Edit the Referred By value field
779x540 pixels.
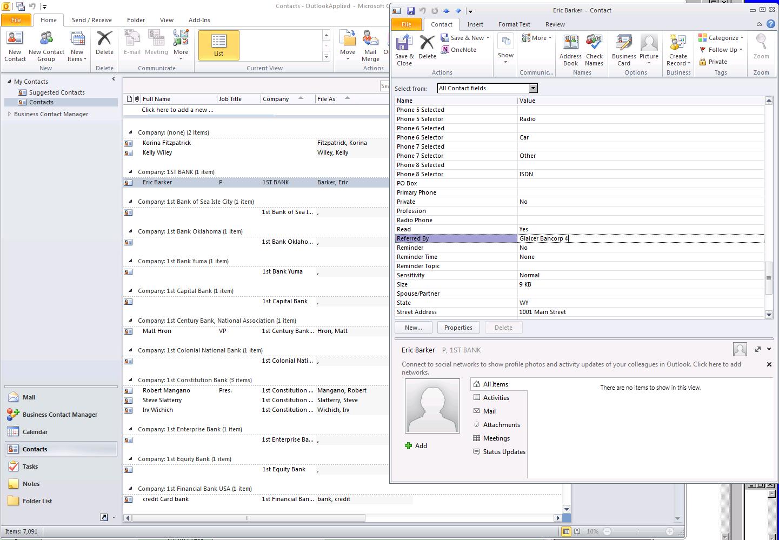[x=641, y=238]
